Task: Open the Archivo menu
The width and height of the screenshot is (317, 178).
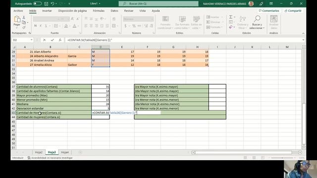Action: 18,11
